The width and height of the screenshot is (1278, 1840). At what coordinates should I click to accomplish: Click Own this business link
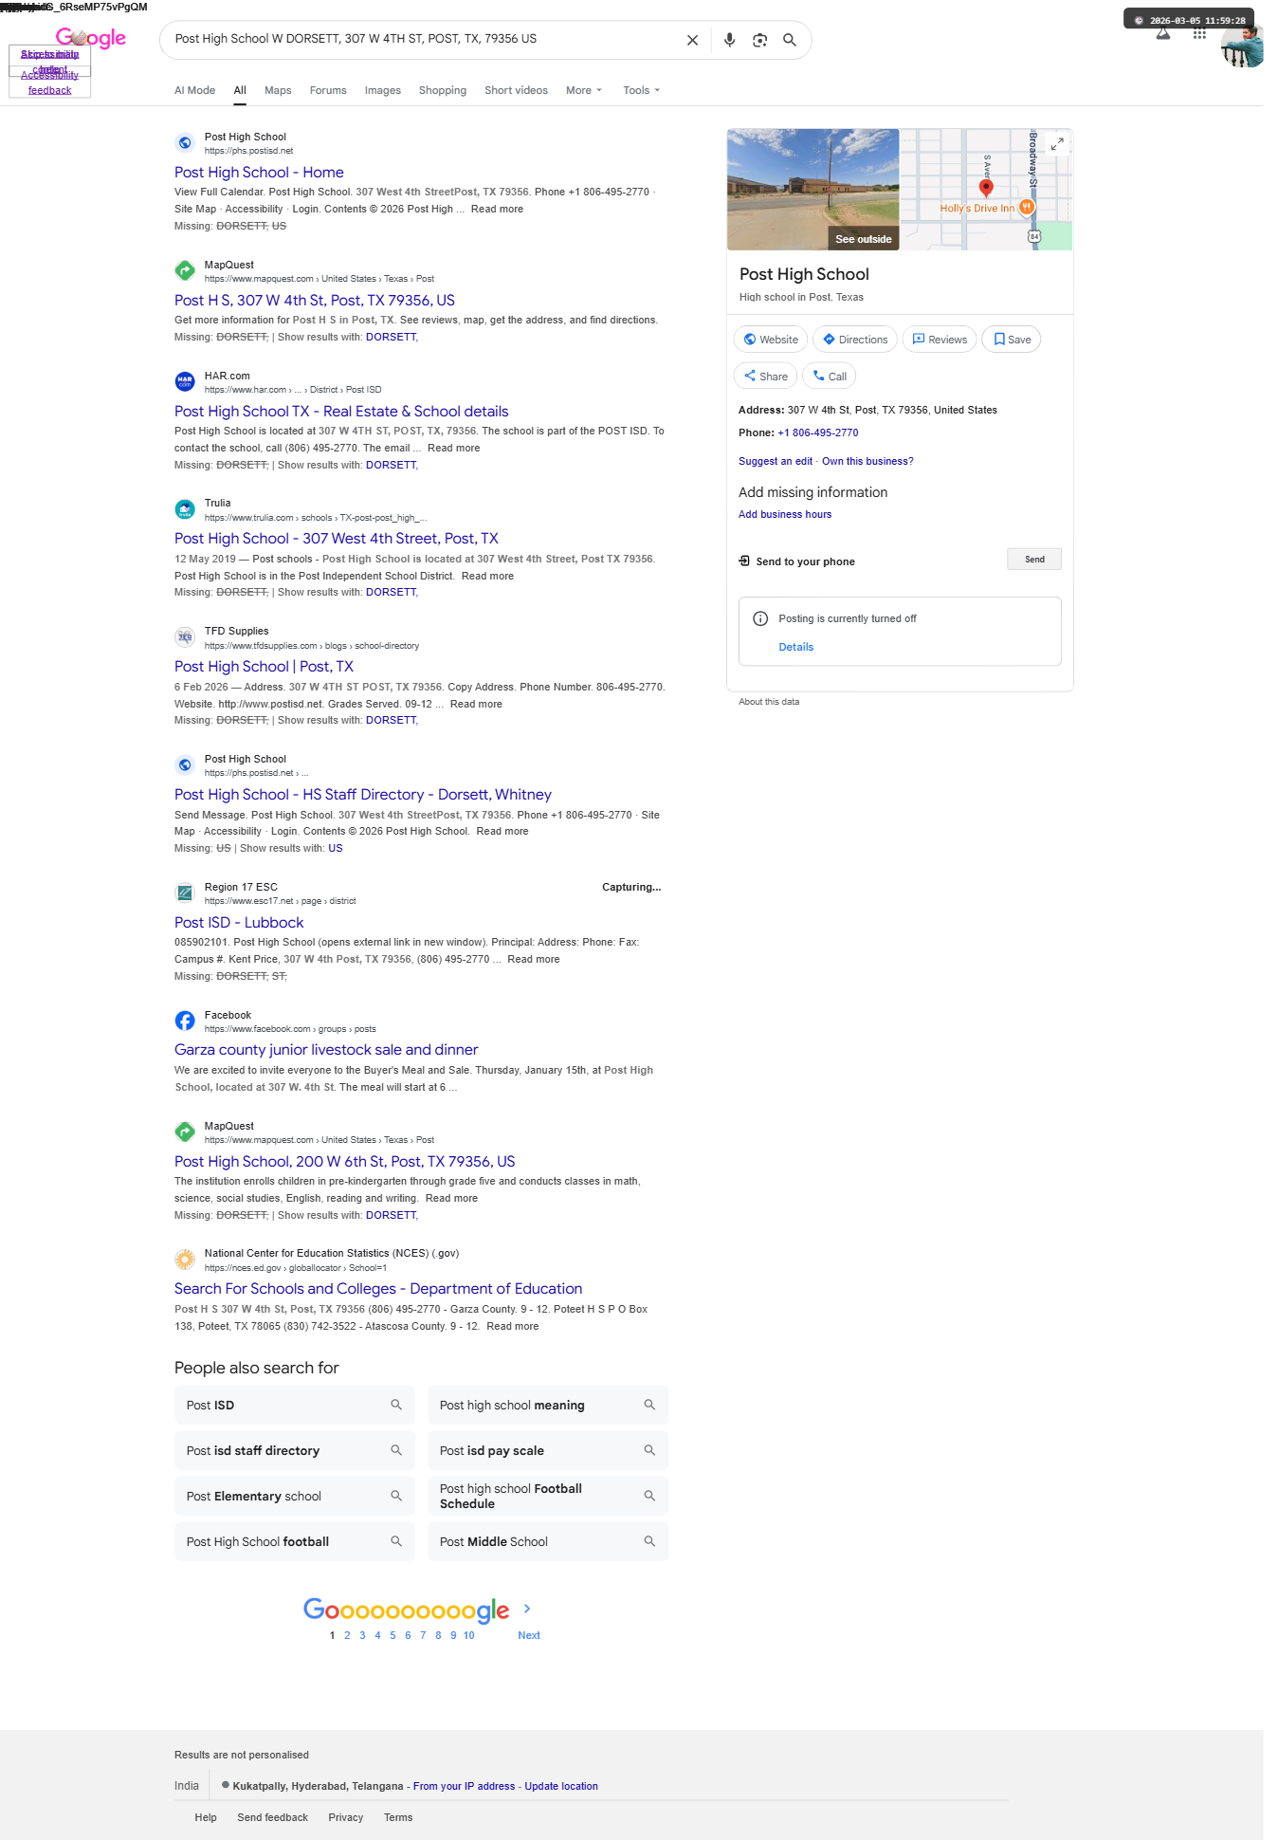point(867,461)
